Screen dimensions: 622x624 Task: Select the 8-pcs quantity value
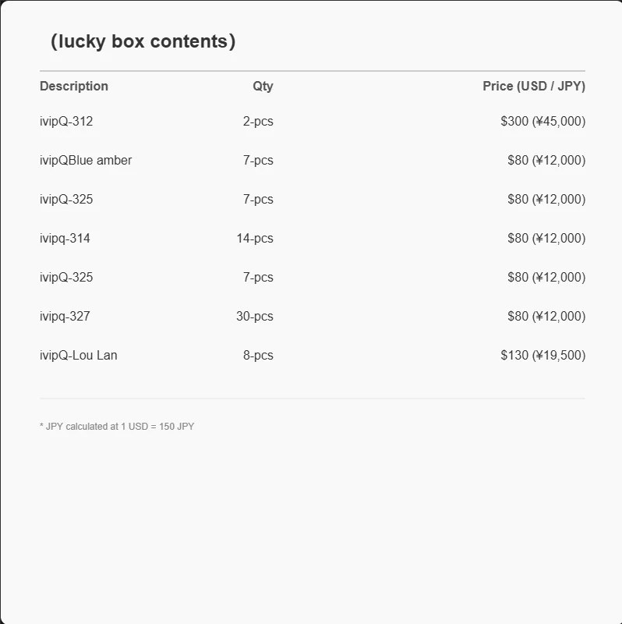(x=257, y=355)
